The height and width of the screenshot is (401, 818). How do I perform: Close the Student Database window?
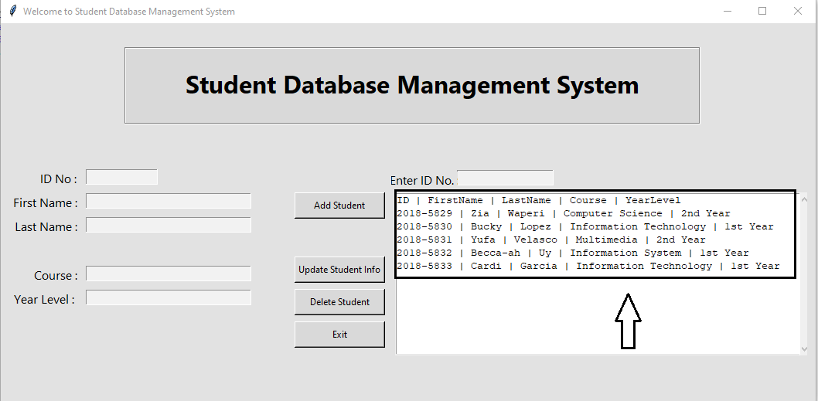point(798,11)
